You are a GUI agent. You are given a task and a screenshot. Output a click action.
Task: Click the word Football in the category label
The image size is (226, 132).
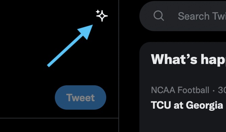[194, 90]
